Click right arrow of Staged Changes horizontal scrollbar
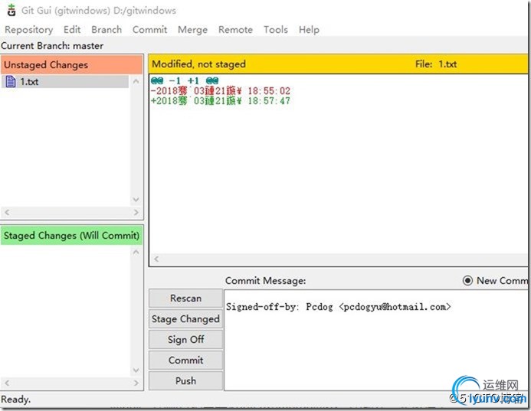Image resolution: width=531 pixels, height=411 pixels. coord(136,383)
